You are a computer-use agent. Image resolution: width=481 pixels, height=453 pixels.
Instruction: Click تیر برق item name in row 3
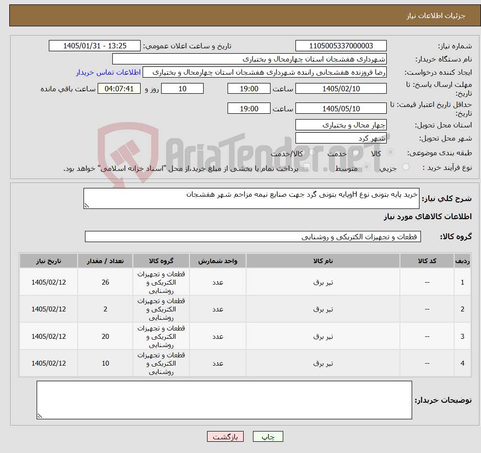click(323, 336)
